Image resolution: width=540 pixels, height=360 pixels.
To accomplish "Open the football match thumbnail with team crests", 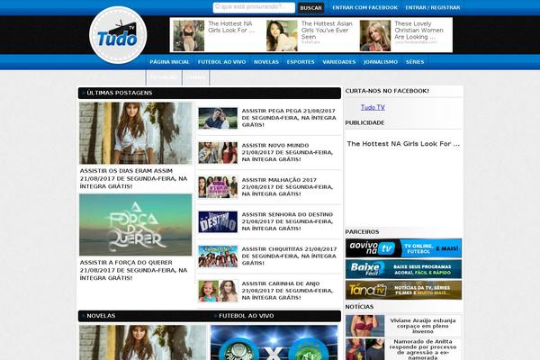I will coord(274,342).
